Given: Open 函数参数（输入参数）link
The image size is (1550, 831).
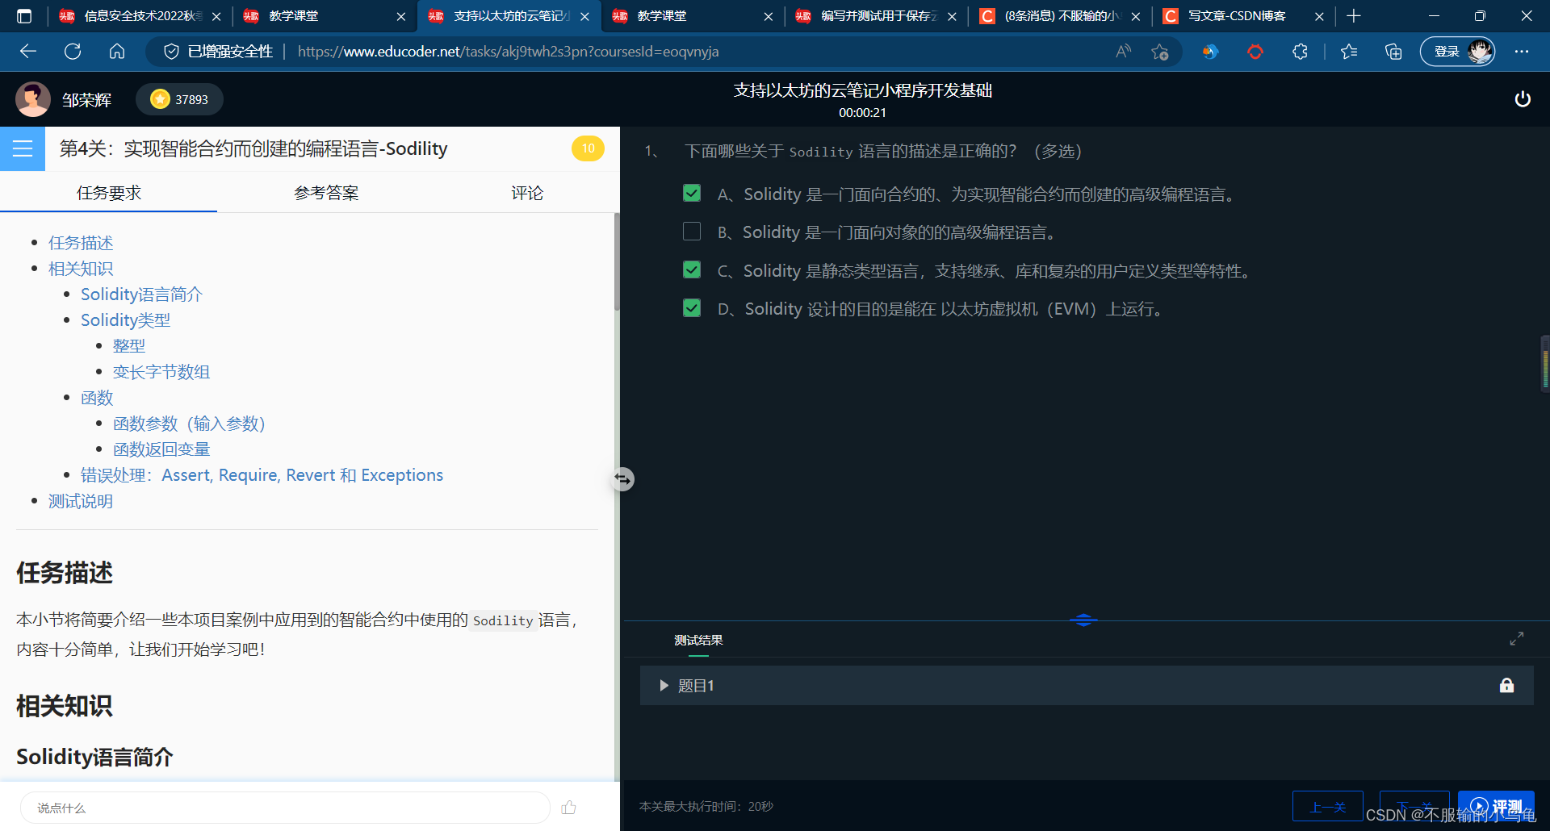Looking at the screenshot, I should [x=189, y=424].
